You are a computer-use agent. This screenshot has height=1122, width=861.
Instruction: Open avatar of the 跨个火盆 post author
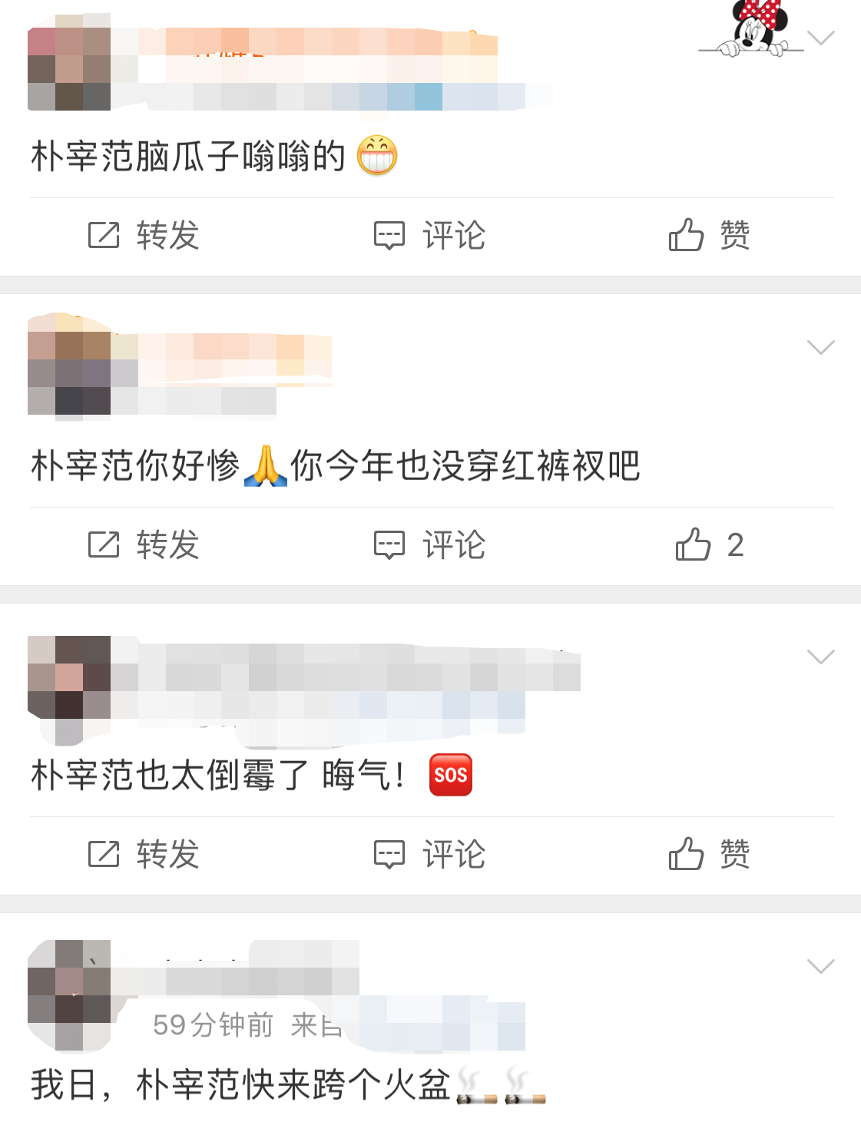(x=69, y=995)
